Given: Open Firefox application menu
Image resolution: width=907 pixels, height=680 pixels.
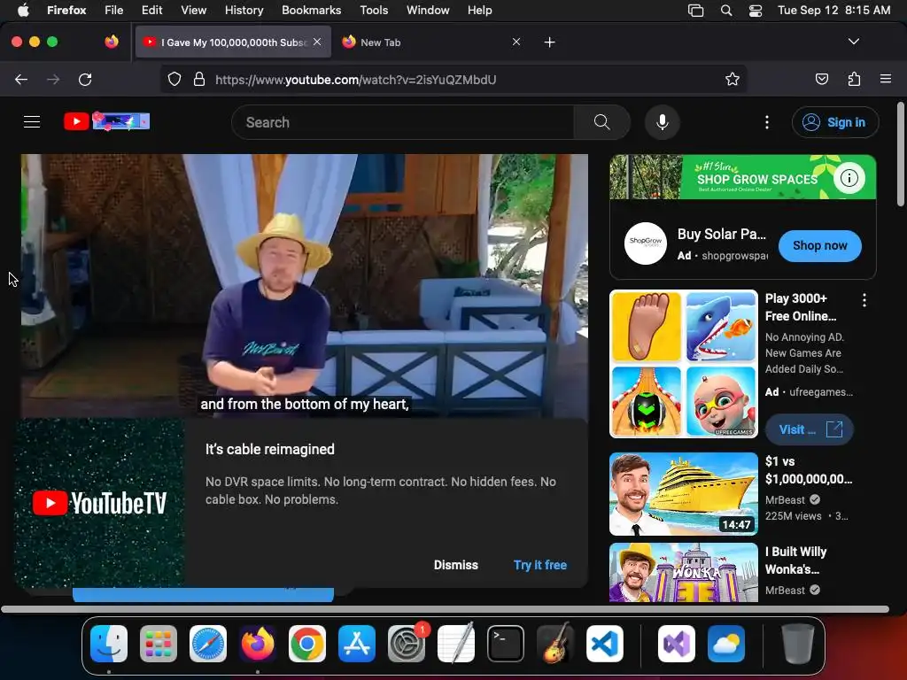Looking at the screenshot, I should coord(885,79).
